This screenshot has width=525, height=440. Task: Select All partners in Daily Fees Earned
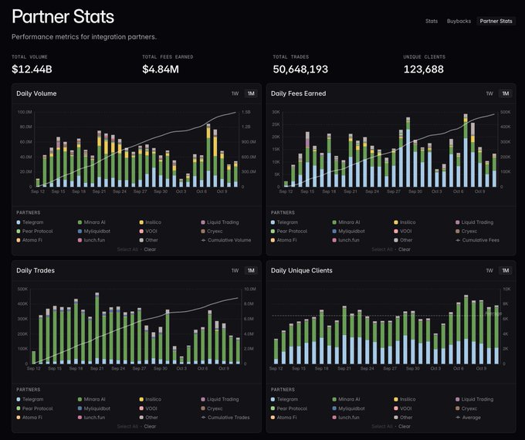[382, 249]
